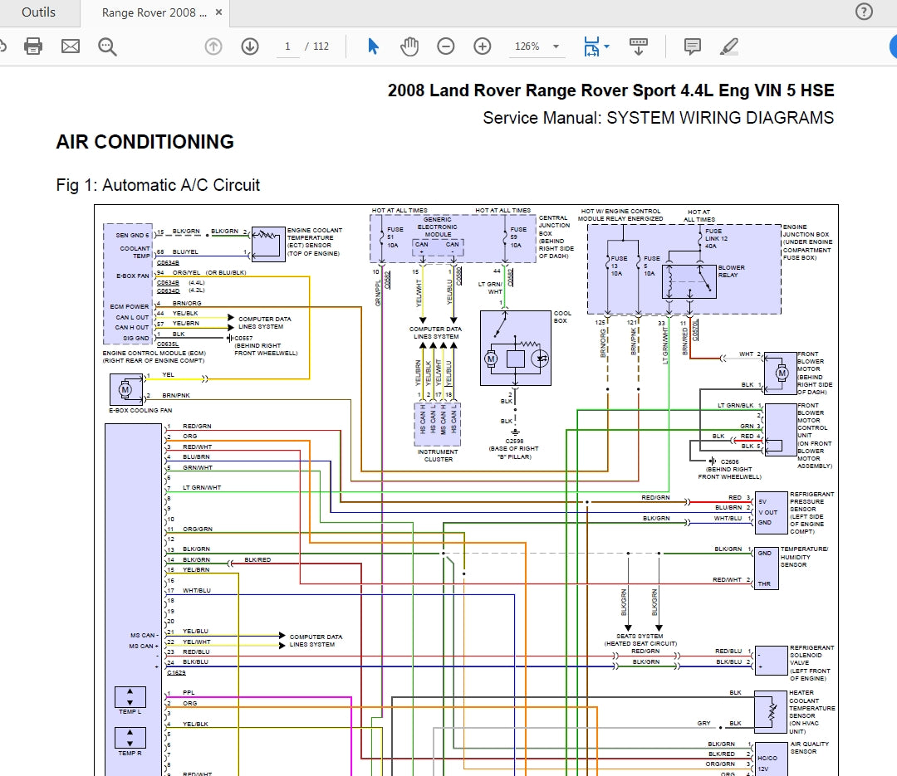The image size is (897, 776).
Task: Click the send by email envelope icon
Action: coord(71,46)
